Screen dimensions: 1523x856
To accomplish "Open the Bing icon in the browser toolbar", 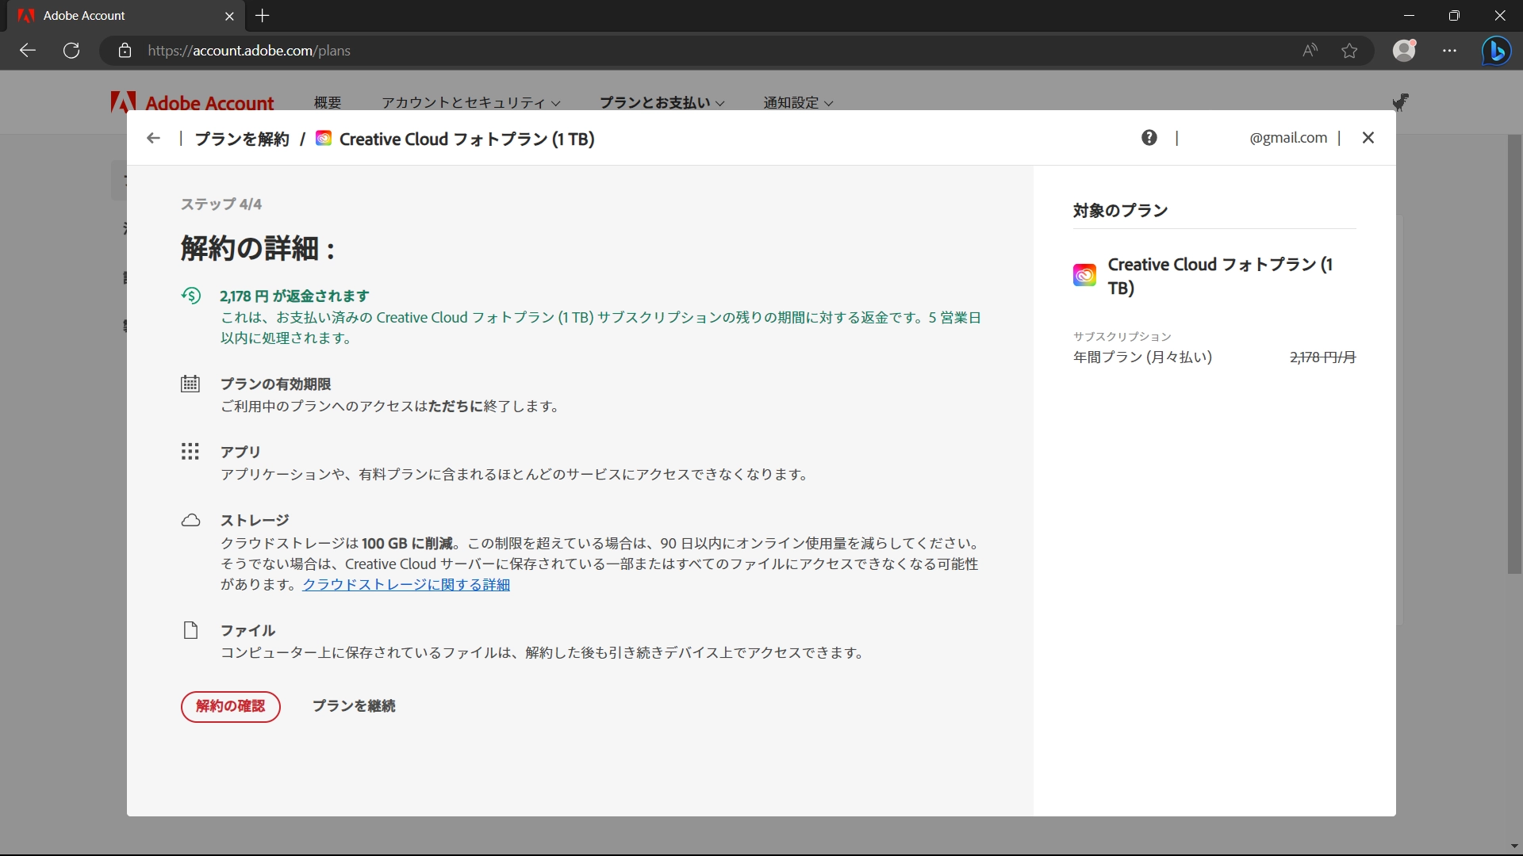I will (1498, 50).
